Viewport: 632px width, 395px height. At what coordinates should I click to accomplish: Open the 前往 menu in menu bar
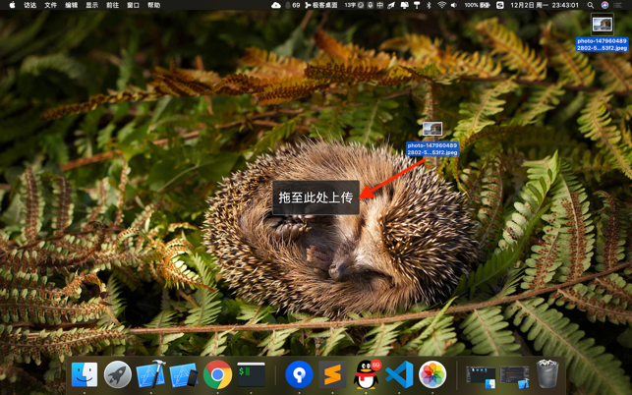point(112,5)
